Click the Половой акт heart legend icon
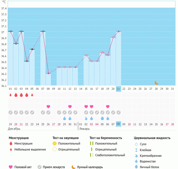178x169 pixels. (11, 167)
